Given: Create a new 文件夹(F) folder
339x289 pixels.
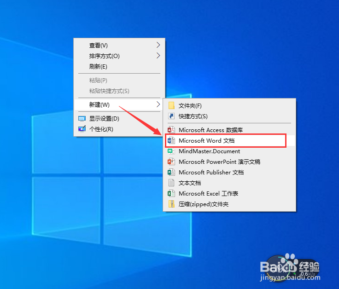Looking at the screenshot, I should coord(229,106).
